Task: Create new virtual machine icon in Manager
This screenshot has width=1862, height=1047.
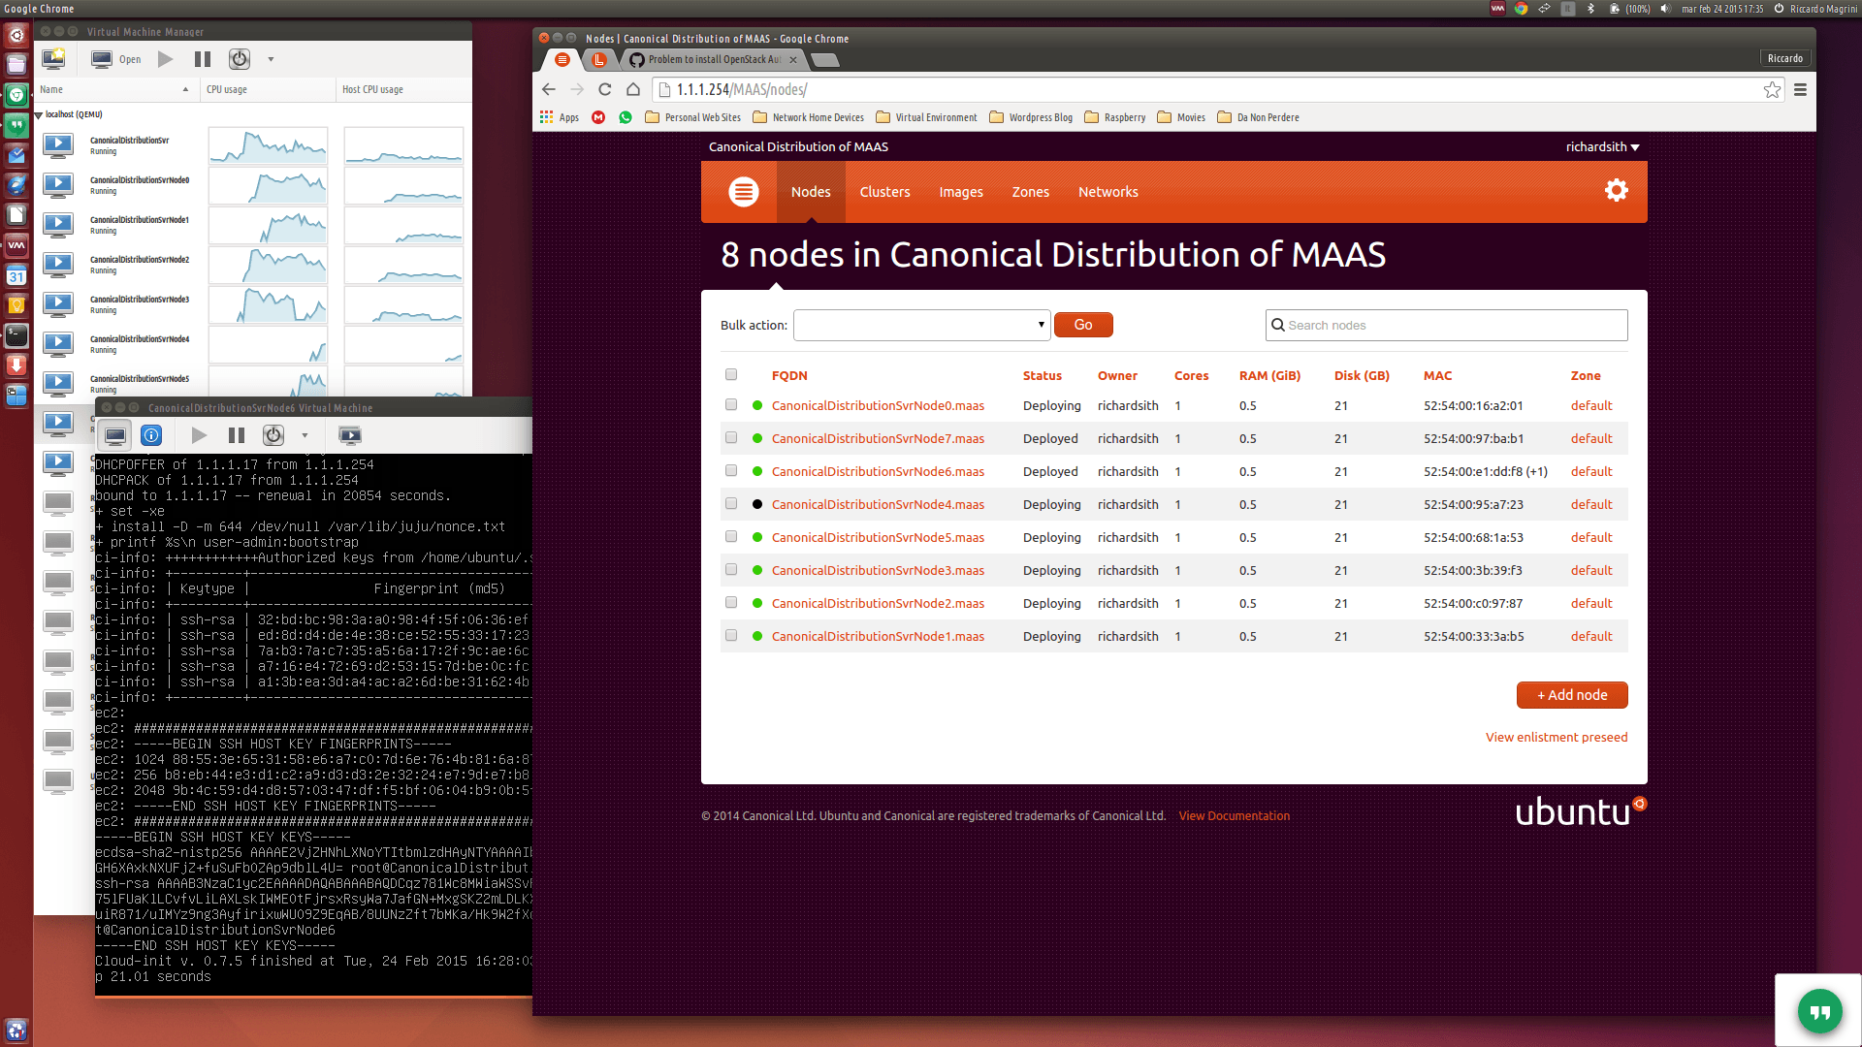Action: pos(53,59)
